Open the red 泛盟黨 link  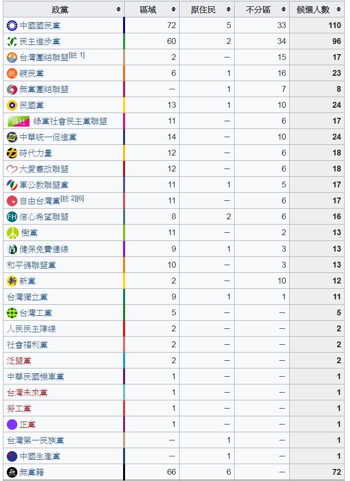click(x=19, y=360)
